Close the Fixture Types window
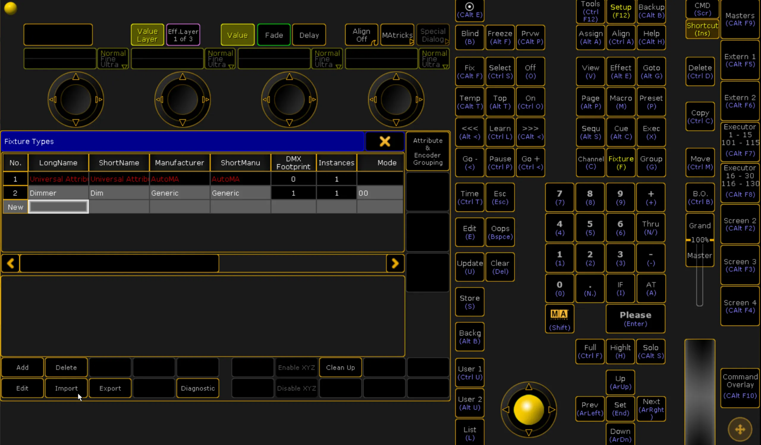The height and width of the screenshot is (445, 761). (385, 141)
